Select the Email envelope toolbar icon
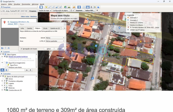 pos(84,7)
